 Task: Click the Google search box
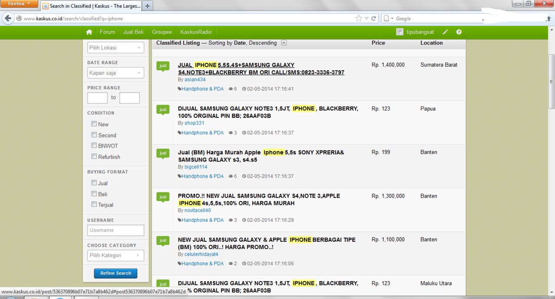pos(438,19)
